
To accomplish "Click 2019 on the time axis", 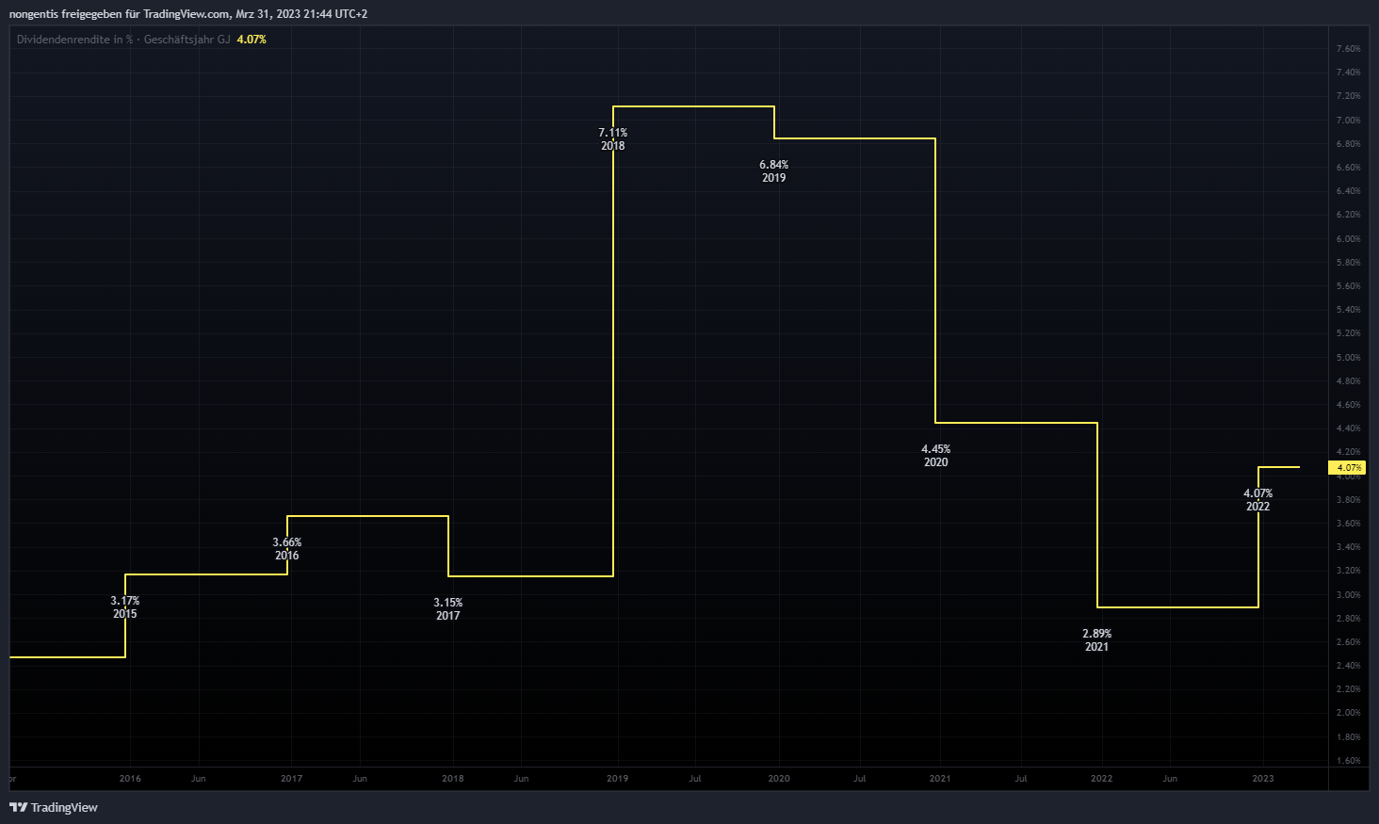I will pos(618,779).
